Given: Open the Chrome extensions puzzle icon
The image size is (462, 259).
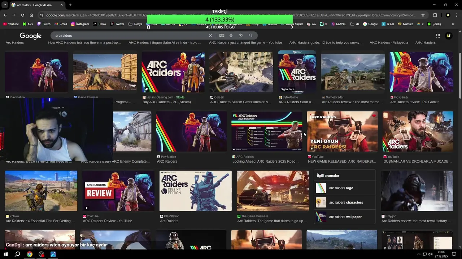Looking at the screenshot, I should tap(435, 15).
